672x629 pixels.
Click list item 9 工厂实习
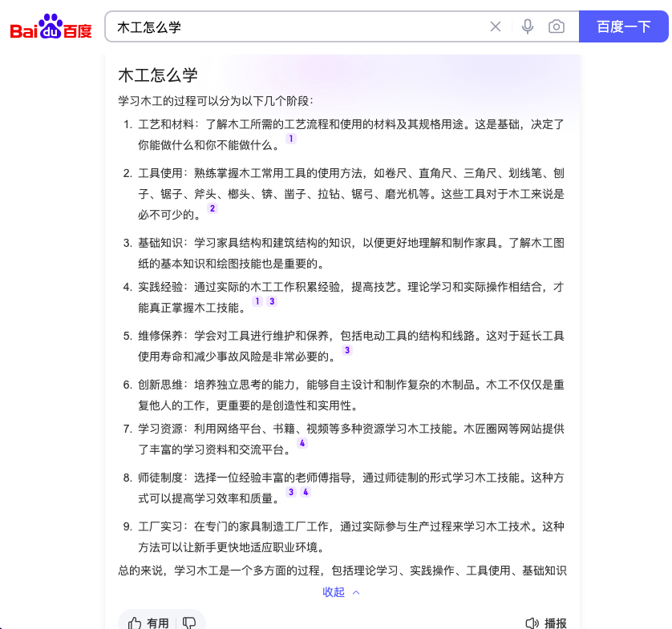coord(343,537)
